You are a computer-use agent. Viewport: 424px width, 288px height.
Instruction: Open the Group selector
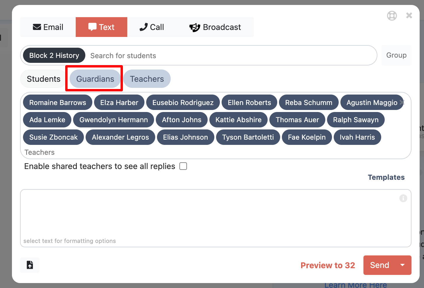(x=396, y=55)
